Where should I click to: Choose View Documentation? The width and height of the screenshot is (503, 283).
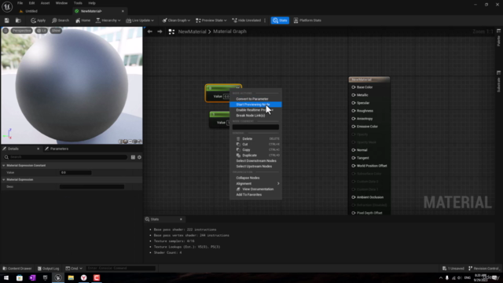click(x=255, y=189)
